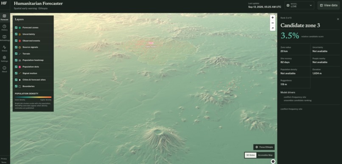Open the MODEL LIVE dropdown
The image size is (342, 164).
[299, 5]
